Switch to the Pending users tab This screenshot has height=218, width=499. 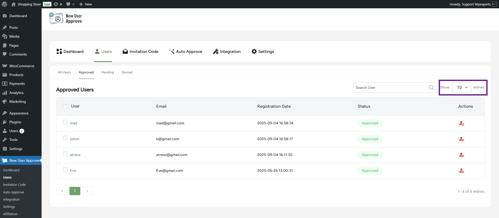coord(108,72)
